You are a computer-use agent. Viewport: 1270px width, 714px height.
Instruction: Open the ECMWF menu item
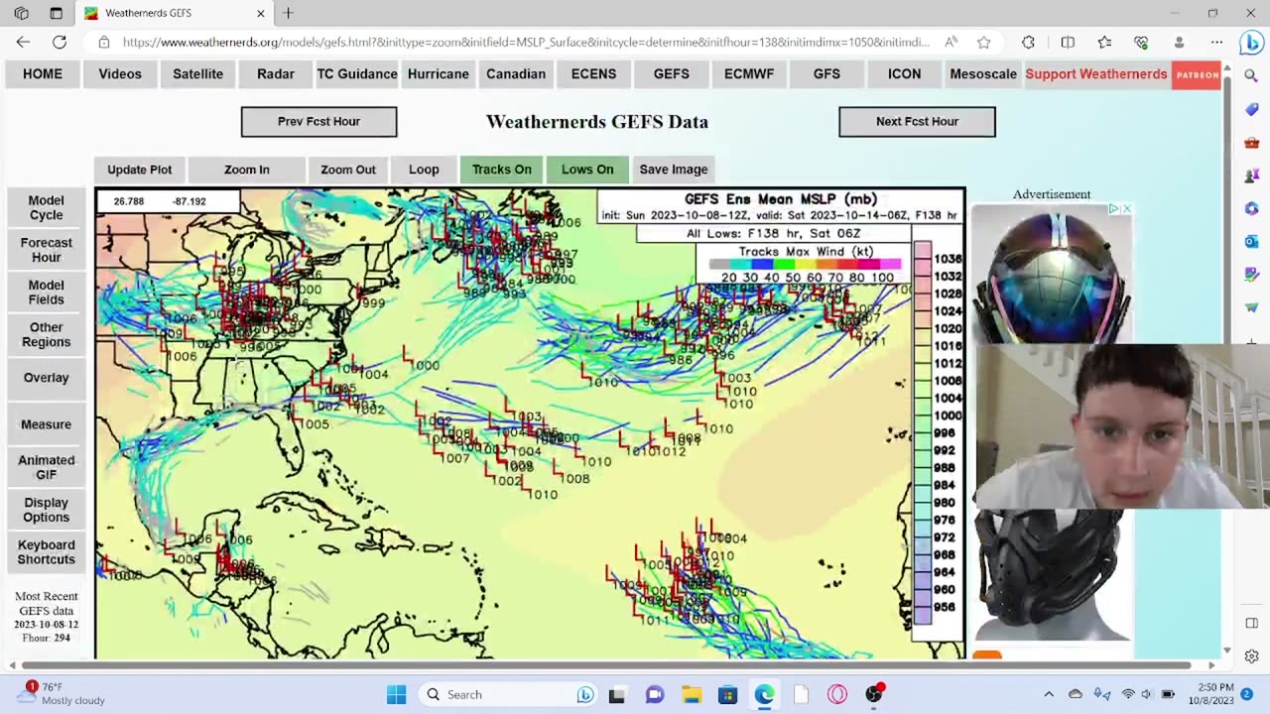coord(749,74)
